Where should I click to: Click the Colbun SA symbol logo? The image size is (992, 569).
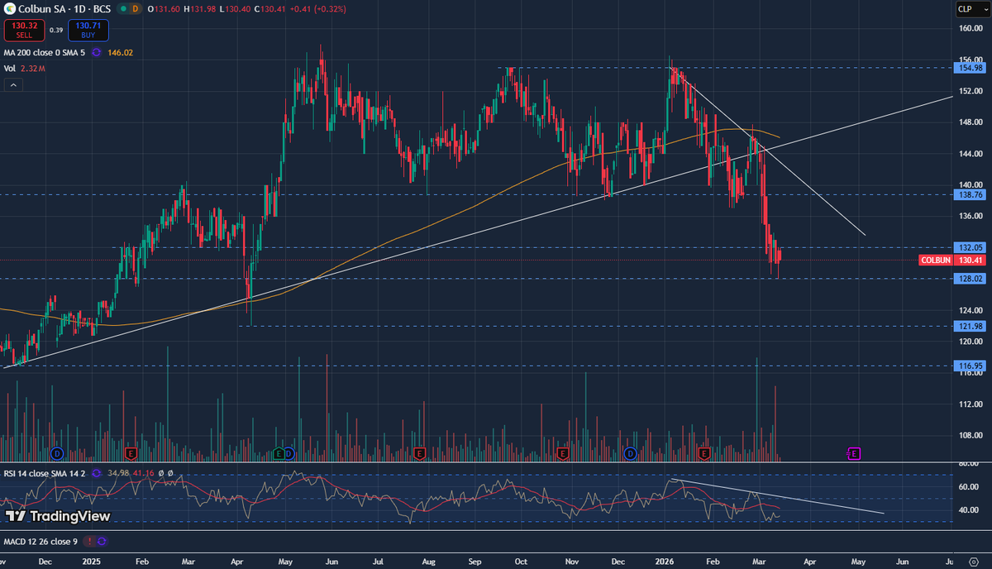coord(10,8)
